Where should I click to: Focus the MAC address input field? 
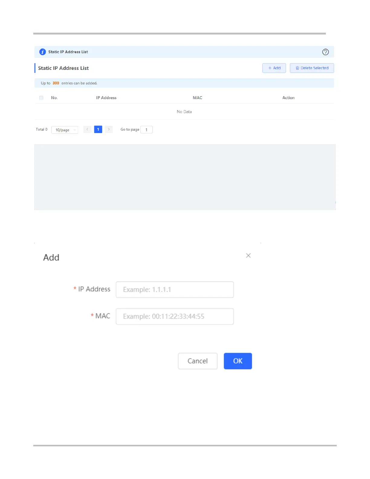point(175,316)
